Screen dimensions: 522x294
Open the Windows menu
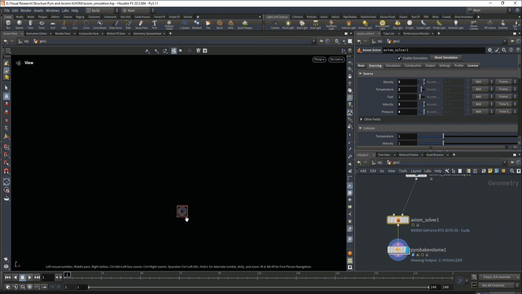coord(52,10)
